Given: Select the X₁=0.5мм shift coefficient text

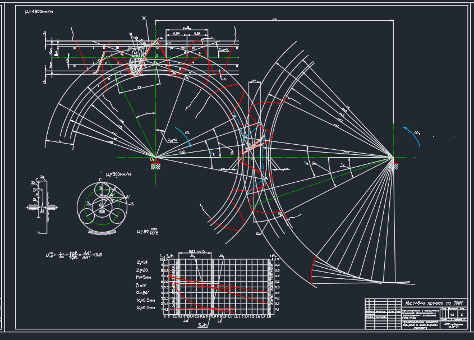Looking at the screenshot, I should 145,300.
